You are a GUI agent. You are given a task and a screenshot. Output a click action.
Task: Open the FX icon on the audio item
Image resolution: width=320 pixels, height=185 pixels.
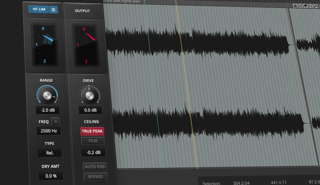click(311, 6)
